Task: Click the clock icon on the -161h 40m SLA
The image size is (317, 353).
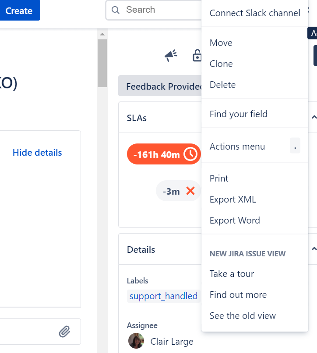Action: coord(190,154)
